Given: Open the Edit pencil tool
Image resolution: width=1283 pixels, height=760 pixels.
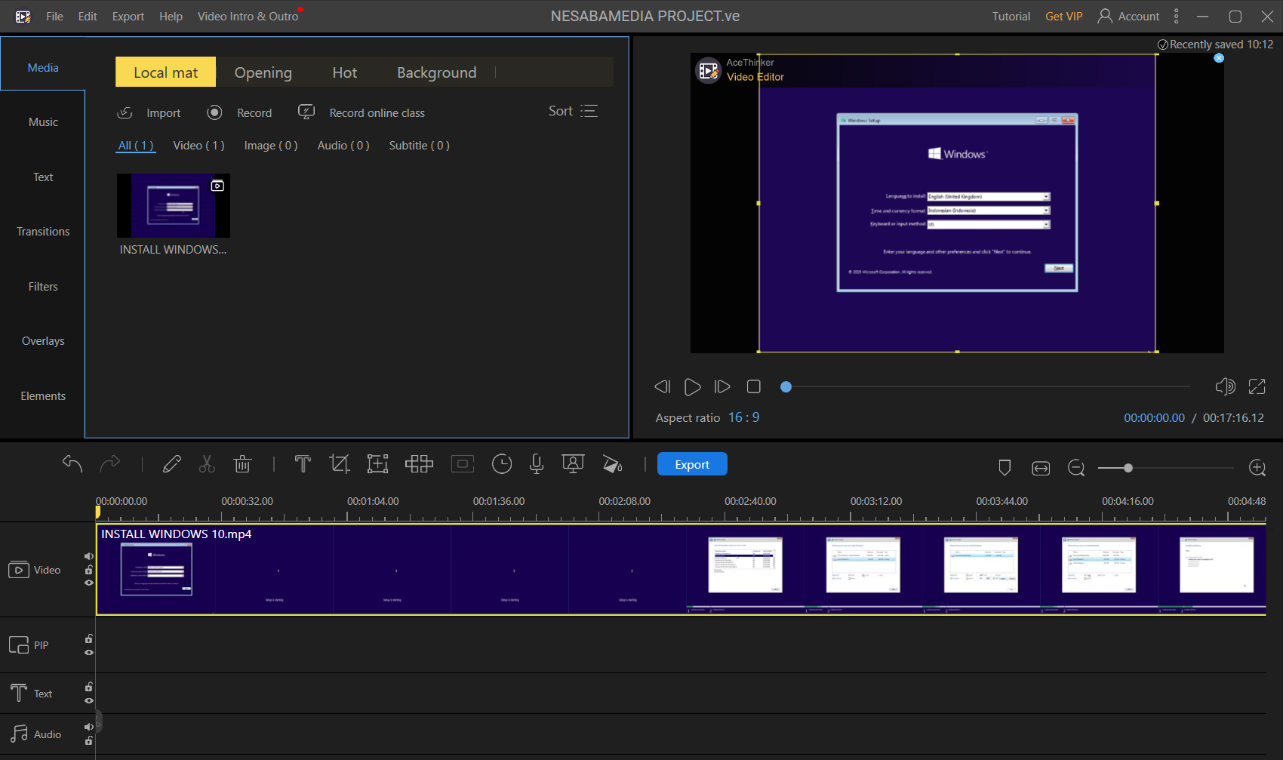Looking at the screenshot, I should click(172, 463).
